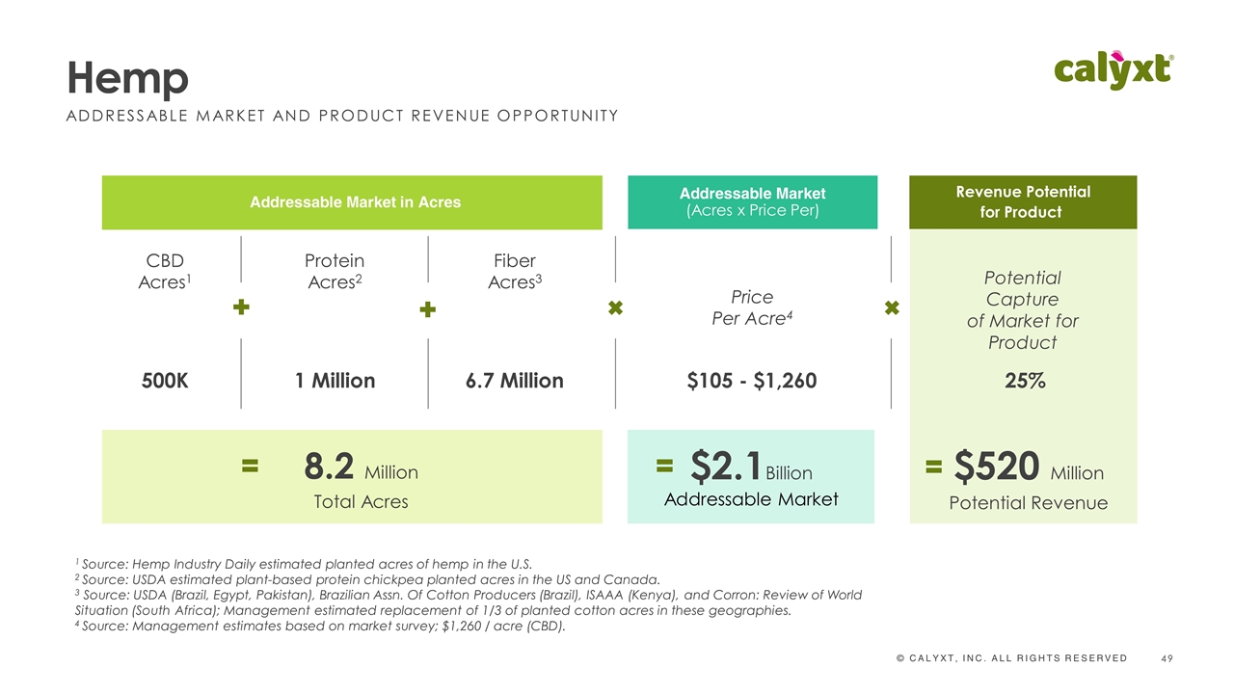Screen dimensions: 1234x694
Task: Select the Addressable Market and Product Revenue subtitle
Action: (x=342, y=116)
